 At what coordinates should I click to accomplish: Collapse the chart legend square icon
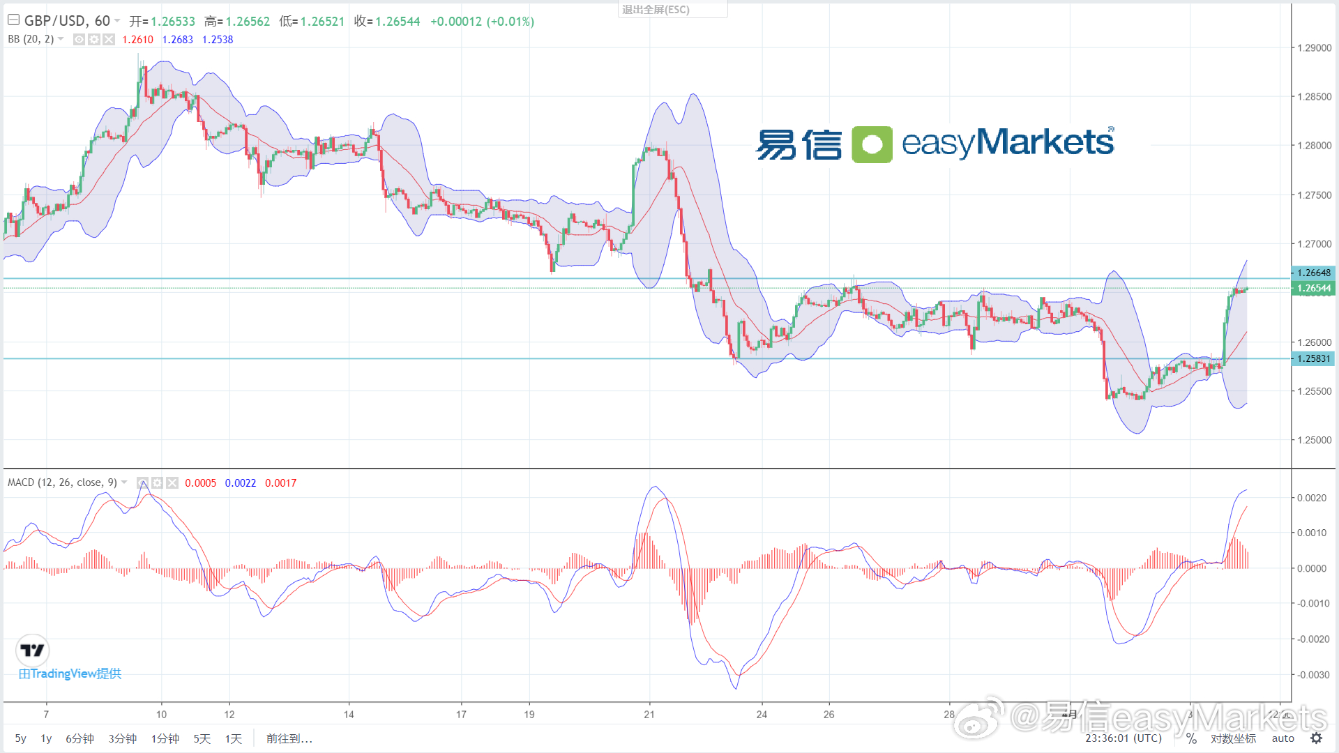pos(13,20)
